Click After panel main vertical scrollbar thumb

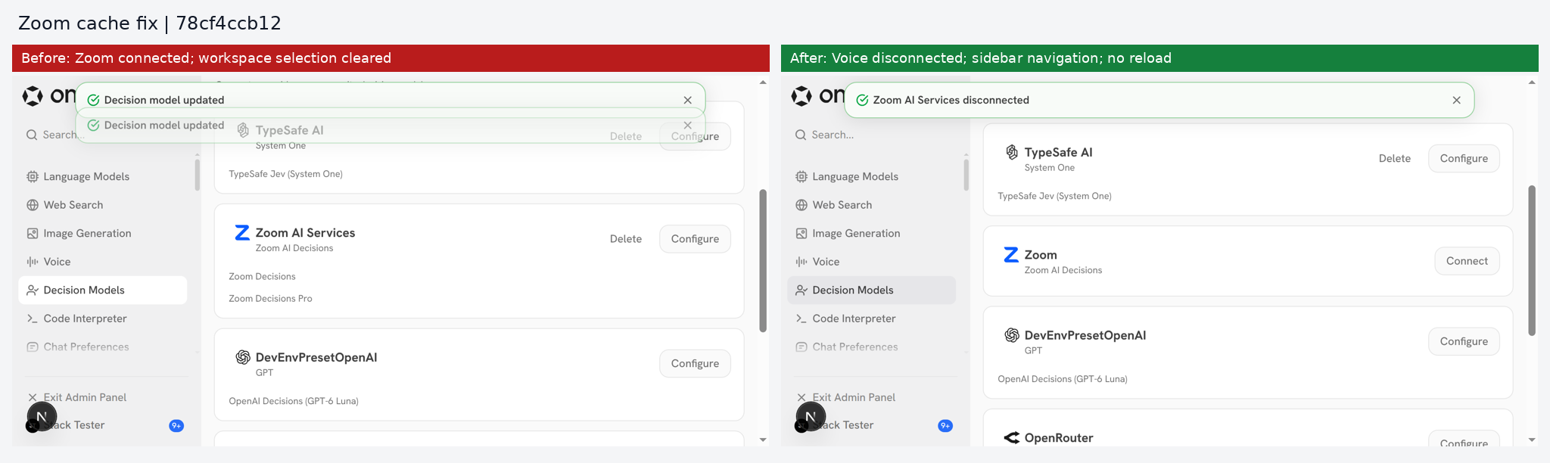pyautogui.click(x=1532, y=260)
